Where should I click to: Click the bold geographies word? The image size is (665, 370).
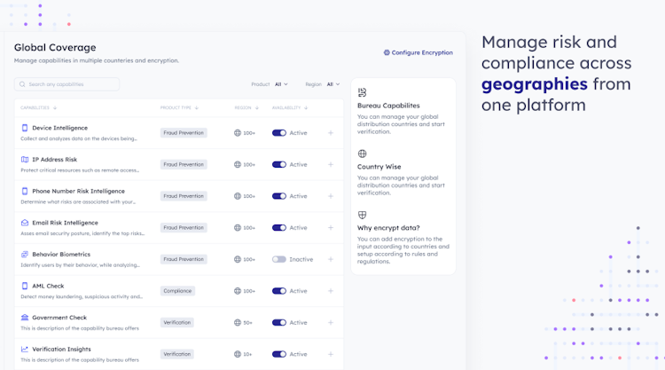[x=535, y=84]
